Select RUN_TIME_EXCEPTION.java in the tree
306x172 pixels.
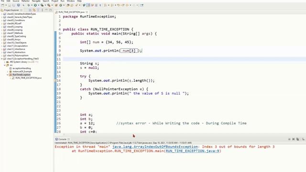point(28,78)
